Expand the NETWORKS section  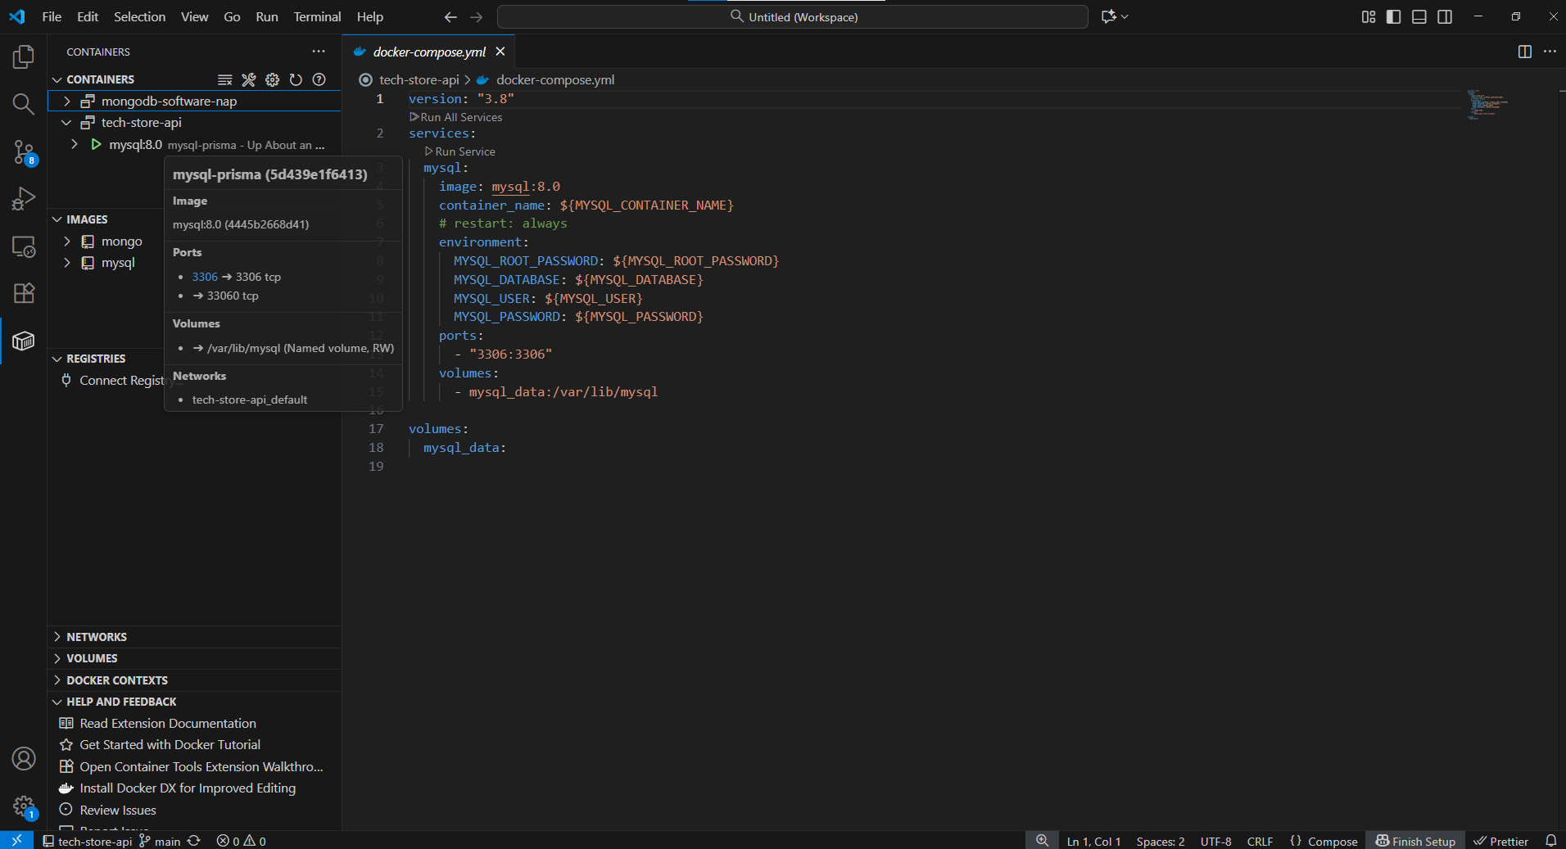click(x=97, y=637)
